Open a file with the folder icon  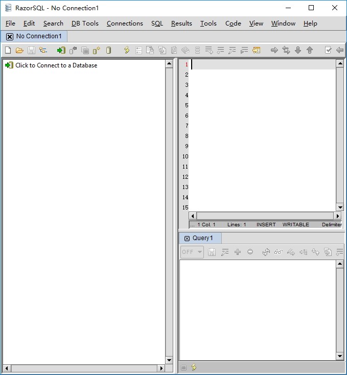[x=19, y=50]
